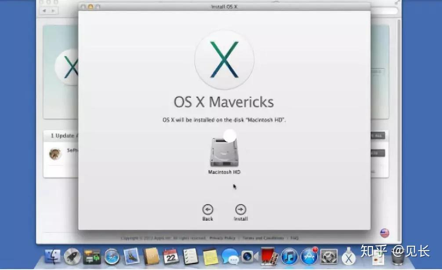The width and height of the screenshot is (442, 270).
Task: Click the back arrow in App Store toolbar
Action: pos(44,11)
